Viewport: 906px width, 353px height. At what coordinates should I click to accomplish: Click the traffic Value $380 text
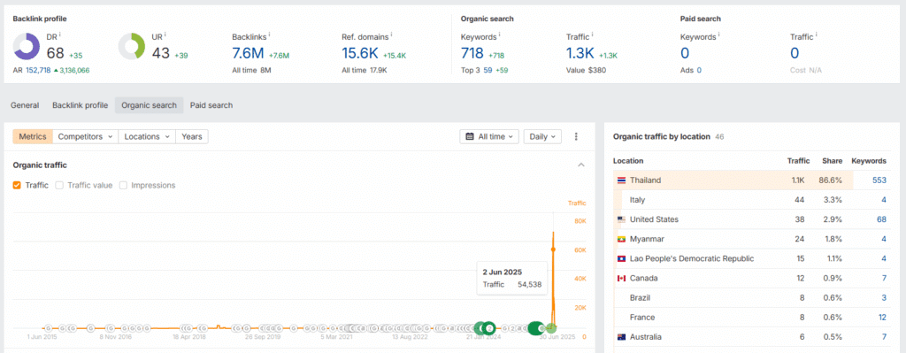tap(586, 70)
